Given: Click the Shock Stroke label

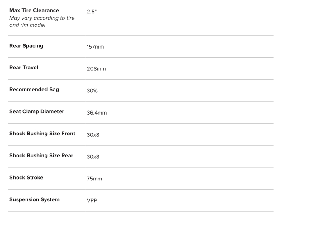Looking at the screenshot, I should 26,178.
